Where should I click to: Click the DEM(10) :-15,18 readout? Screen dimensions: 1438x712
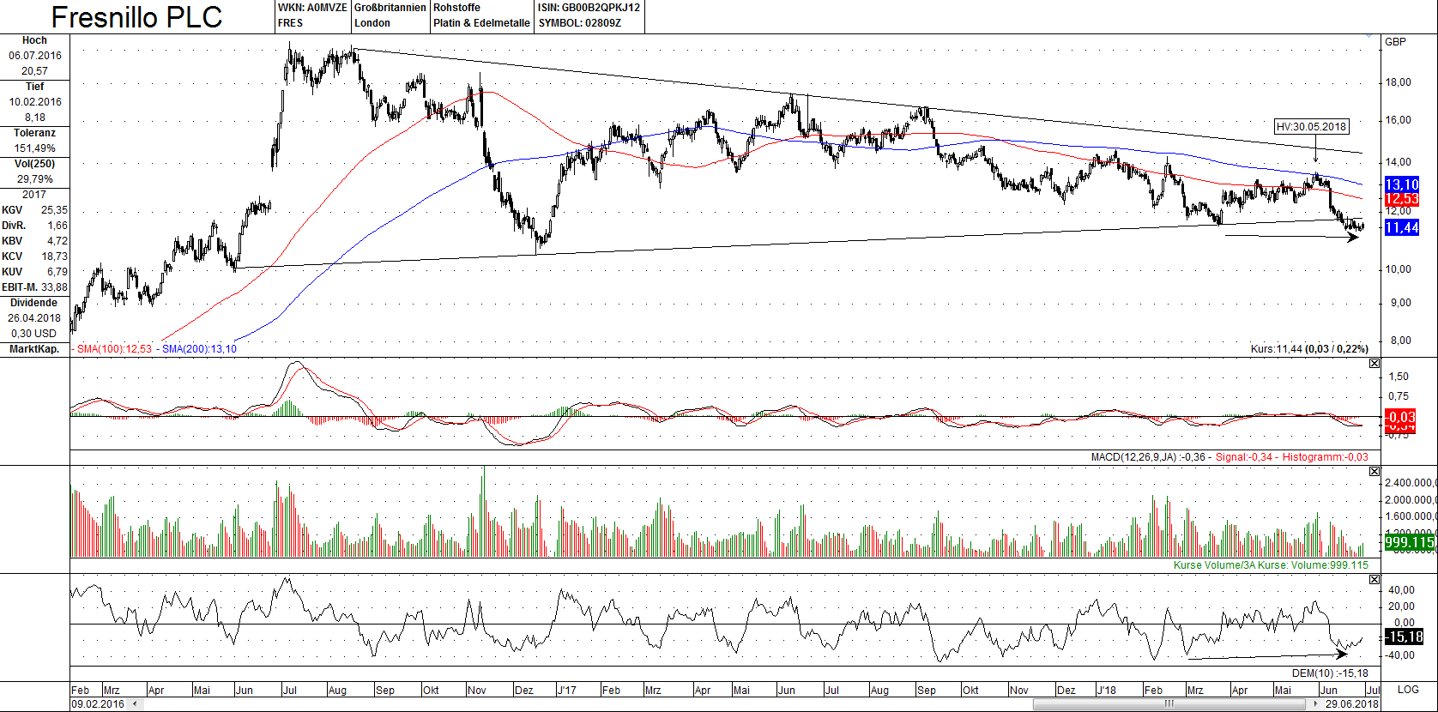click(x=1330, y=673)
